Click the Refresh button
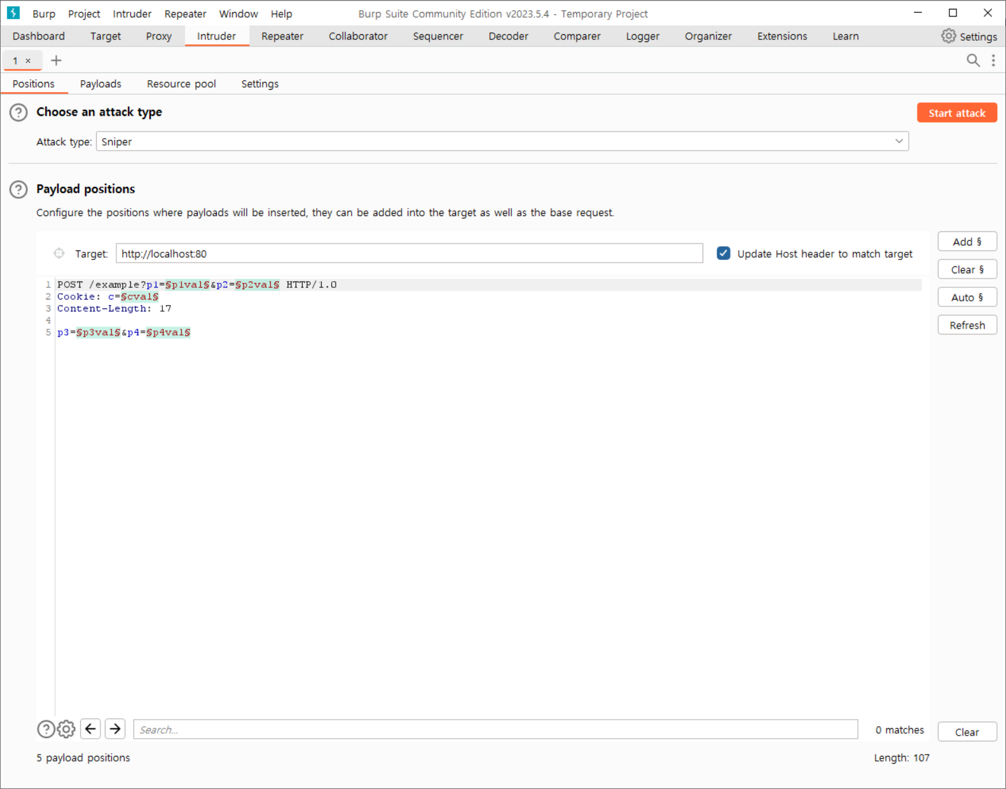 tap(967, 326)
